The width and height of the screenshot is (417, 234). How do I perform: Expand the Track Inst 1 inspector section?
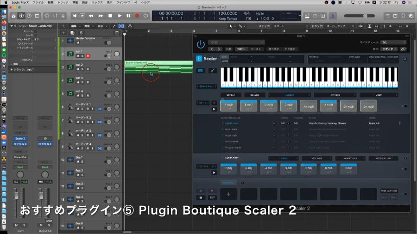tap(12, 69)
